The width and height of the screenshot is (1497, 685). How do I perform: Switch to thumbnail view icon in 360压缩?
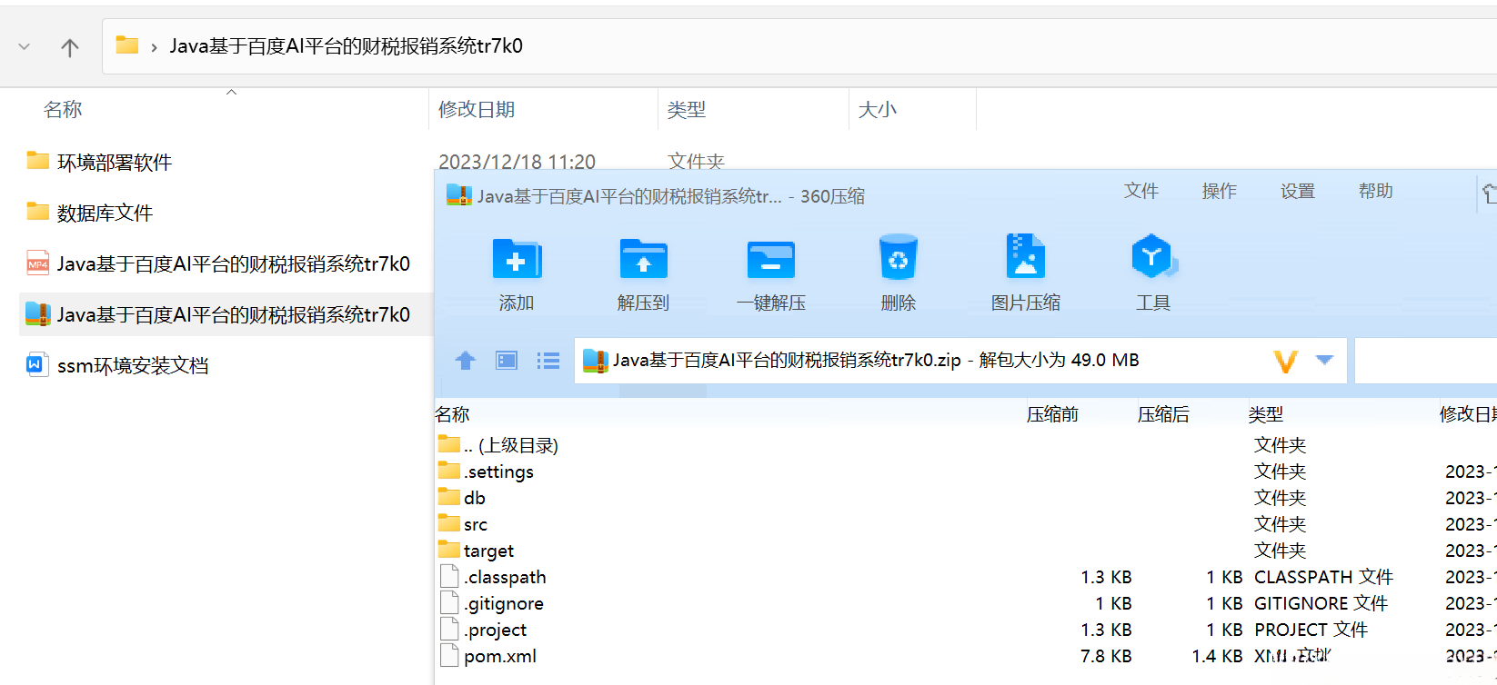point(507,361)
